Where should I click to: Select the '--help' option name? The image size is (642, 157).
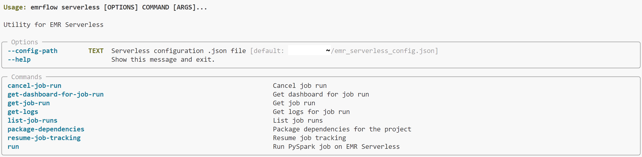point(19,60)
